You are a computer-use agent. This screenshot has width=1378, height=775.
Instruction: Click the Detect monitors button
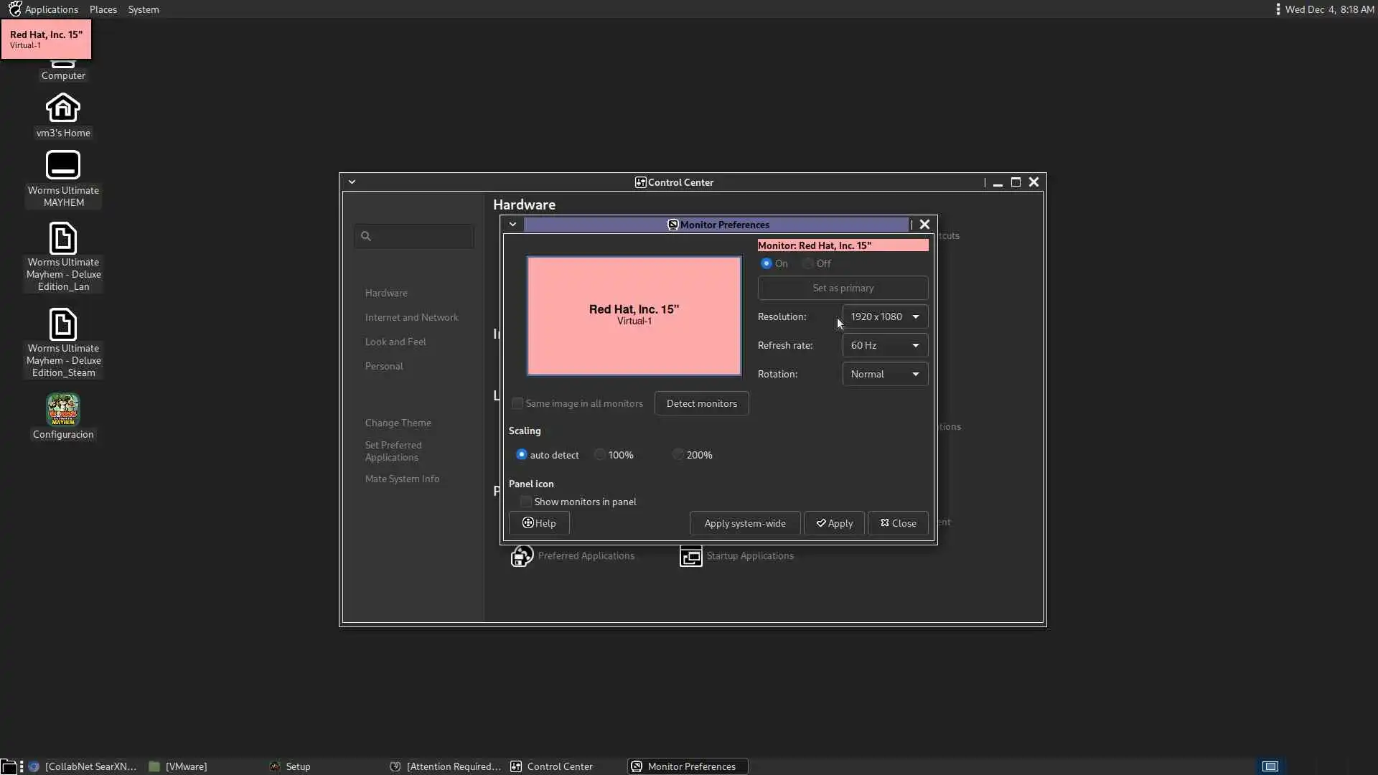coord(701,403)
